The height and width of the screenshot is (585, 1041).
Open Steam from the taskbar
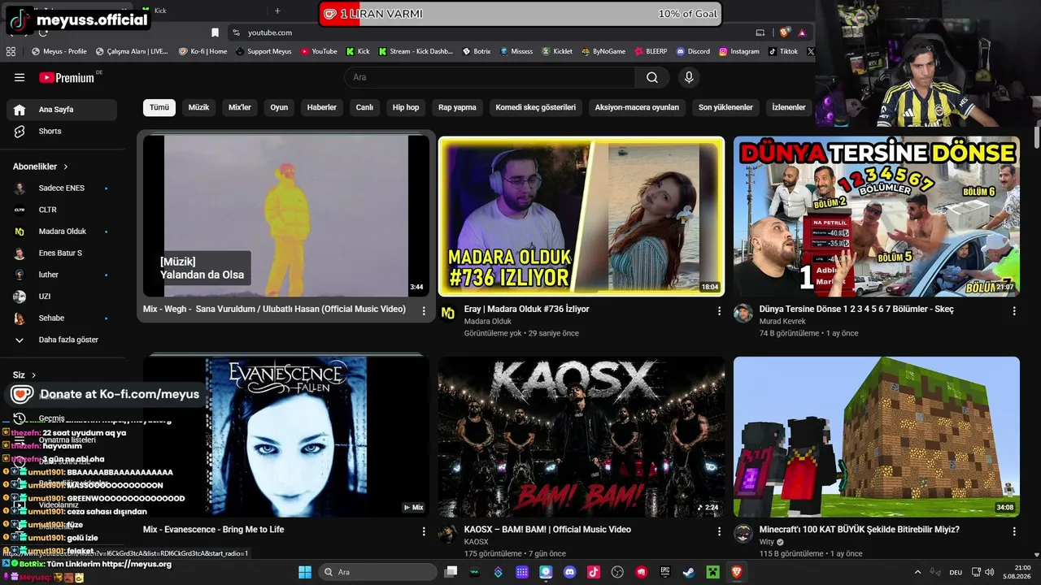(689, 572)
